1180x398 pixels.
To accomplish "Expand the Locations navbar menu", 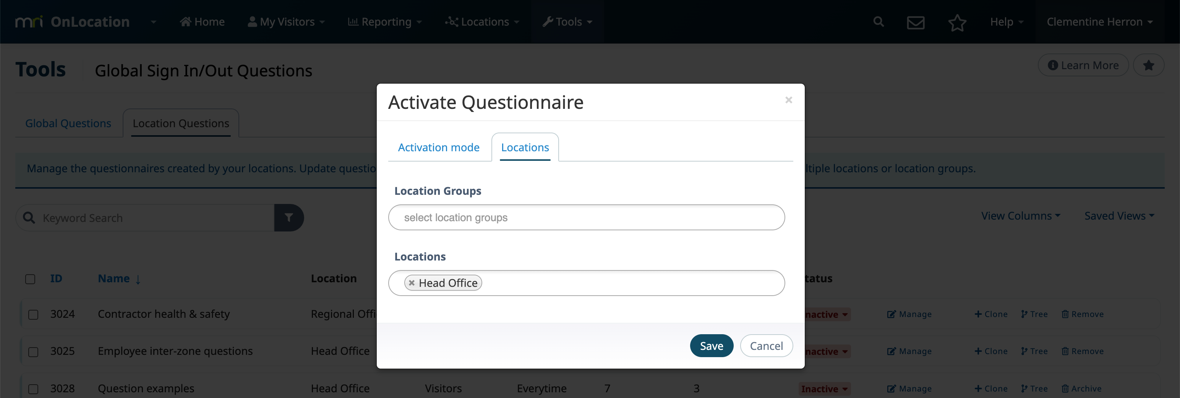I will point(482,22).
